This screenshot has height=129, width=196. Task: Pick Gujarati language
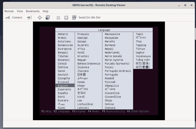[x=83, y=45]
